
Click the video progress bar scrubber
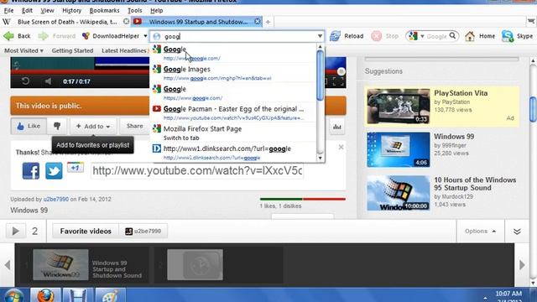click(341, 71)
